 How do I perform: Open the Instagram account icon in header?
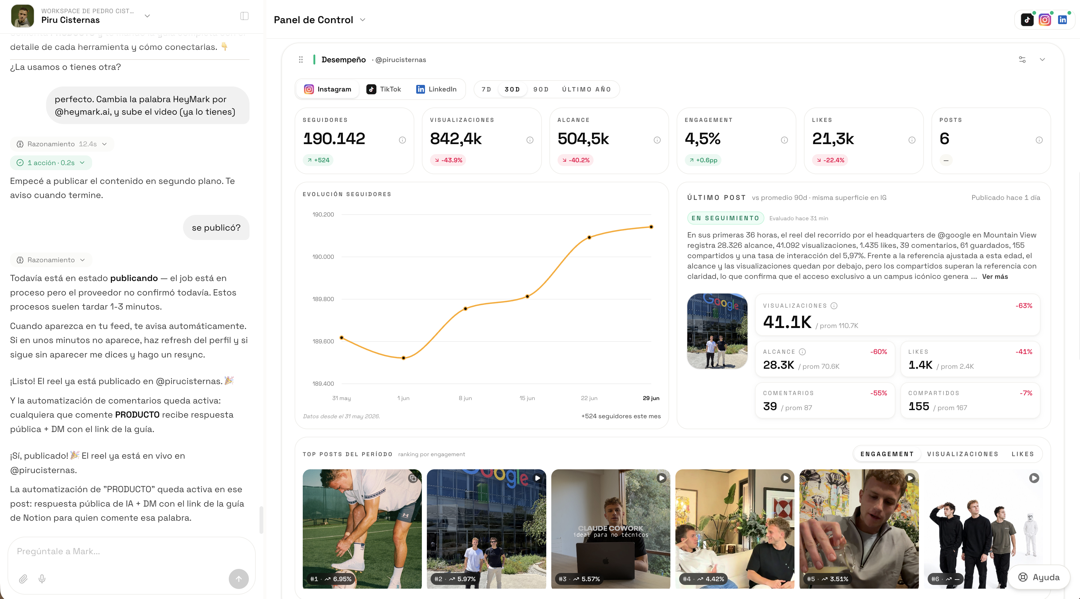(x=1045, y=20)
